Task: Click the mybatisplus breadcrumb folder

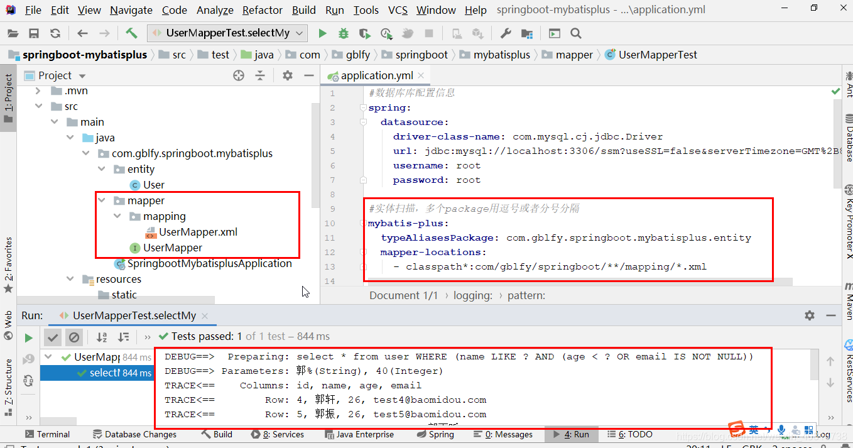Action: click(x=495, y=55)
